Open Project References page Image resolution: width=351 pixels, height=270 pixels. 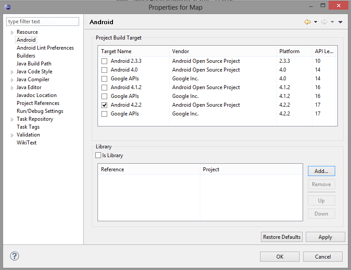click(38, 103)
